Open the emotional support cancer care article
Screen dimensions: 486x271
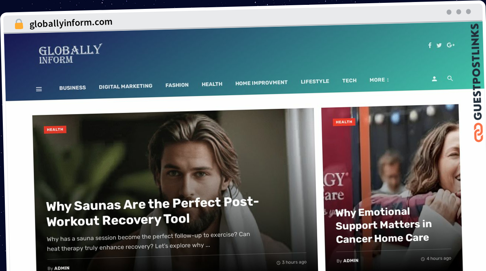[383, 225]
